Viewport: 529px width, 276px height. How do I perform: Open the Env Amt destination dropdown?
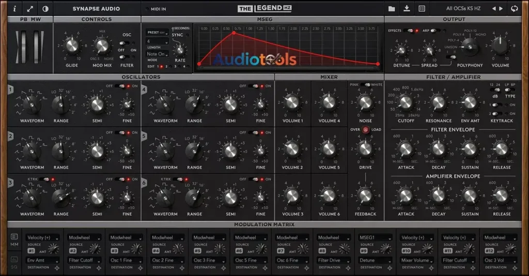click(x=43, y=260)
